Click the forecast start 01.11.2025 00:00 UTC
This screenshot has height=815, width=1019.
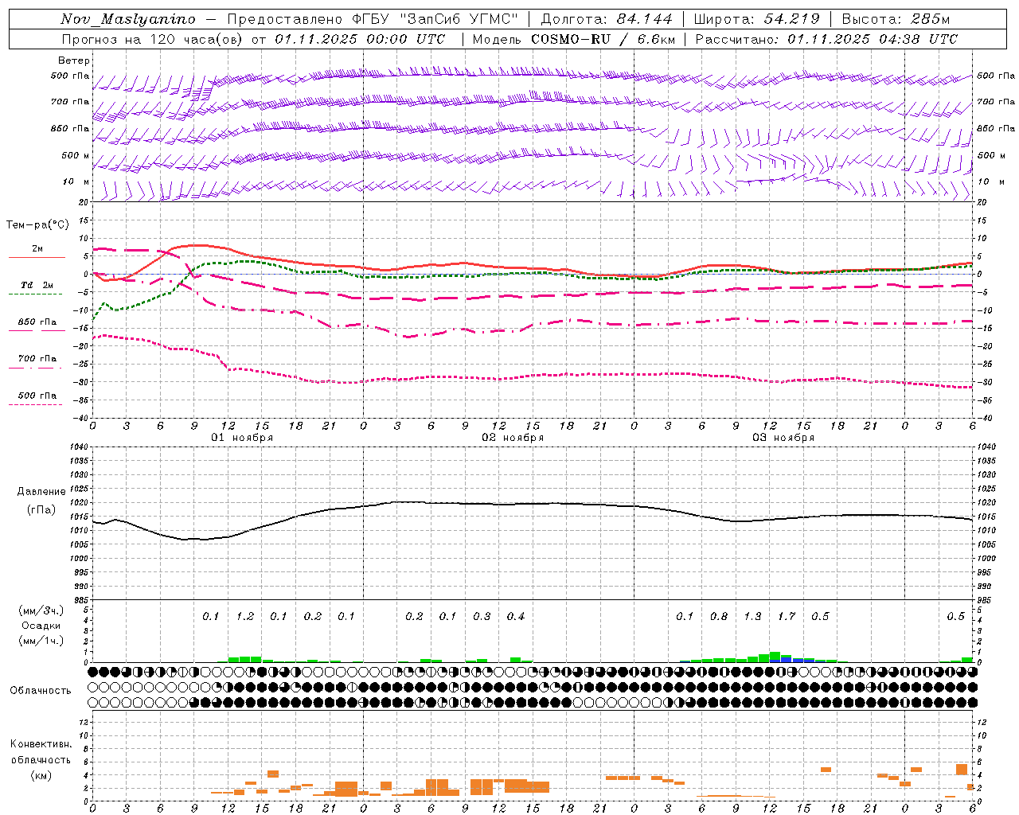click(360, 39)
